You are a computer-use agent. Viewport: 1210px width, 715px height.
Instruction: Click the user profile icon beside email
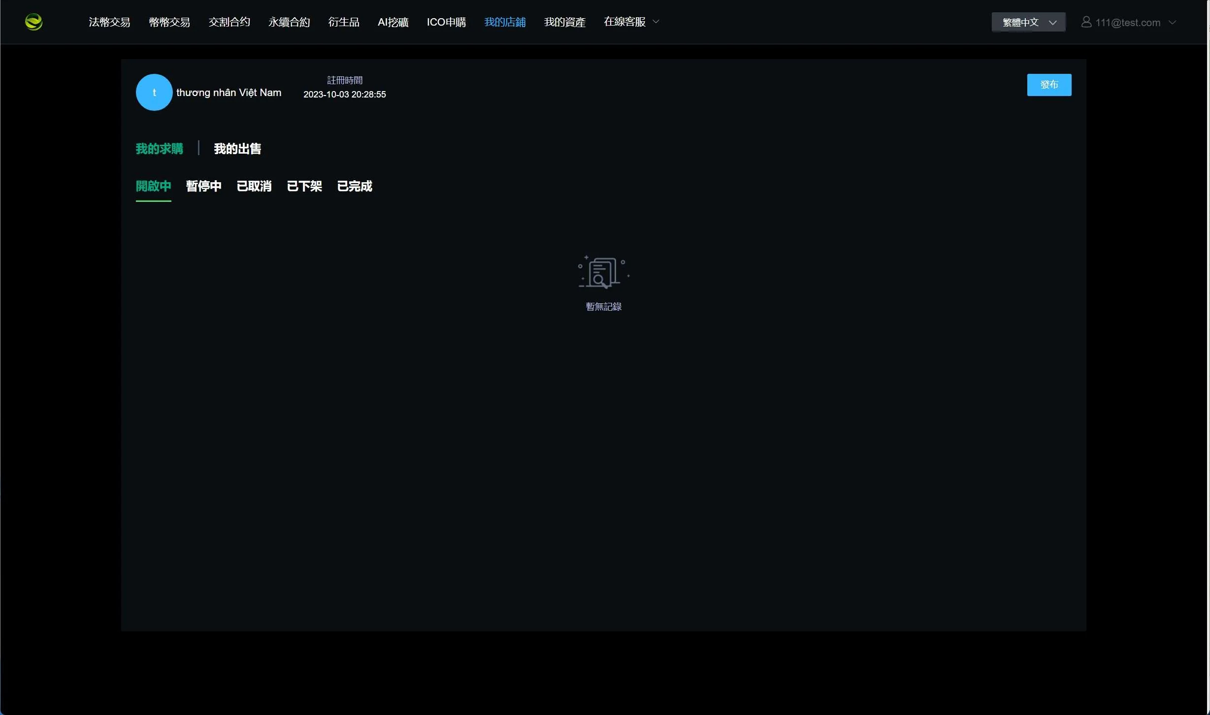click(1086, 22)
